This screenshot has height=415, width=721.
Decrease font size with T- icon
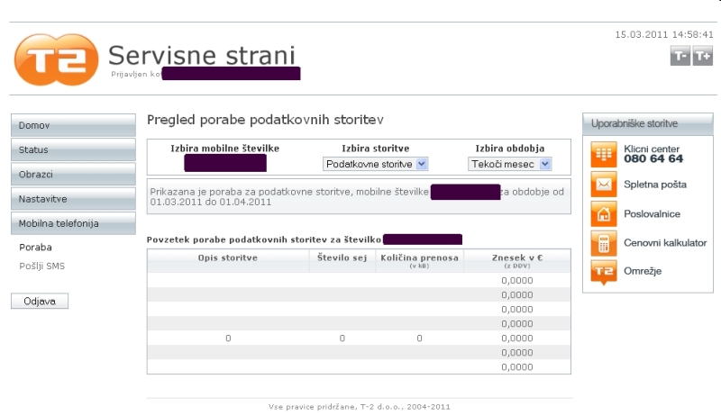(680, 57)
